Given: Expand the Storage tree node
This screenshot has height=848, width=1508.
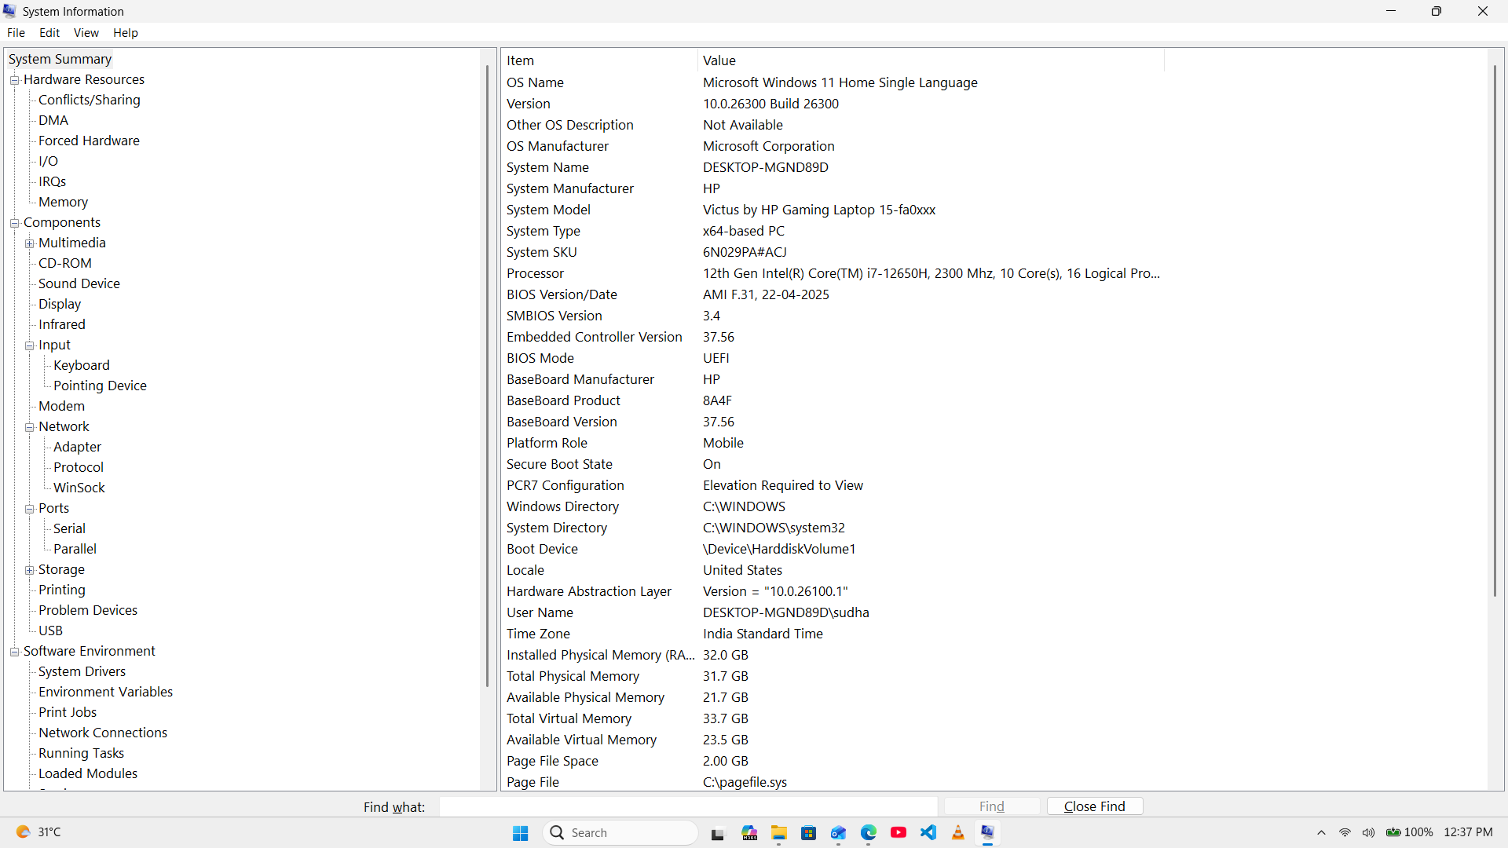Looking at the screenshot, I should pyautogui.click(x=29, y=570).
